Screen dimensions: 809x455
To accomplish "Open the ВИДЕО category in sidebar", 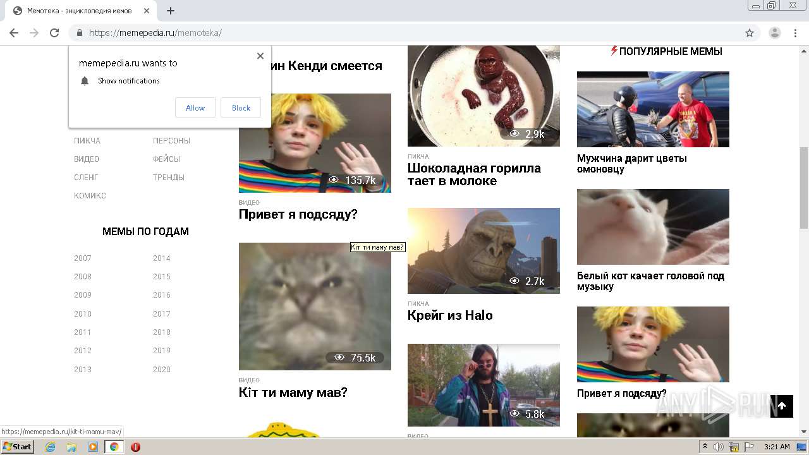I will (87, 159).
